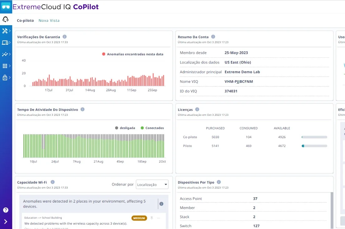Toggle the Conectados legend series
The width and height of the screenshot is (345, 229).
click(152, 128)
